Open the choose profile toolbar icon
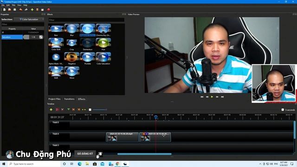 tap(37, 9)
